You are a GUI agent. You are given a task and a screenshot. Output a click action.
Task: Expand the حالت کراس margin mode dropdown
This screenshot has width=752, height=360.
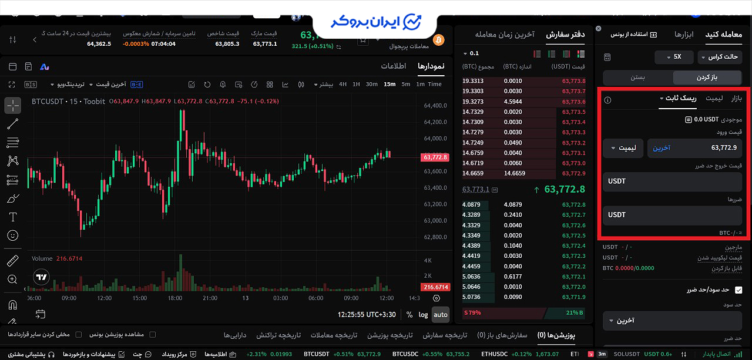(720, 57)
